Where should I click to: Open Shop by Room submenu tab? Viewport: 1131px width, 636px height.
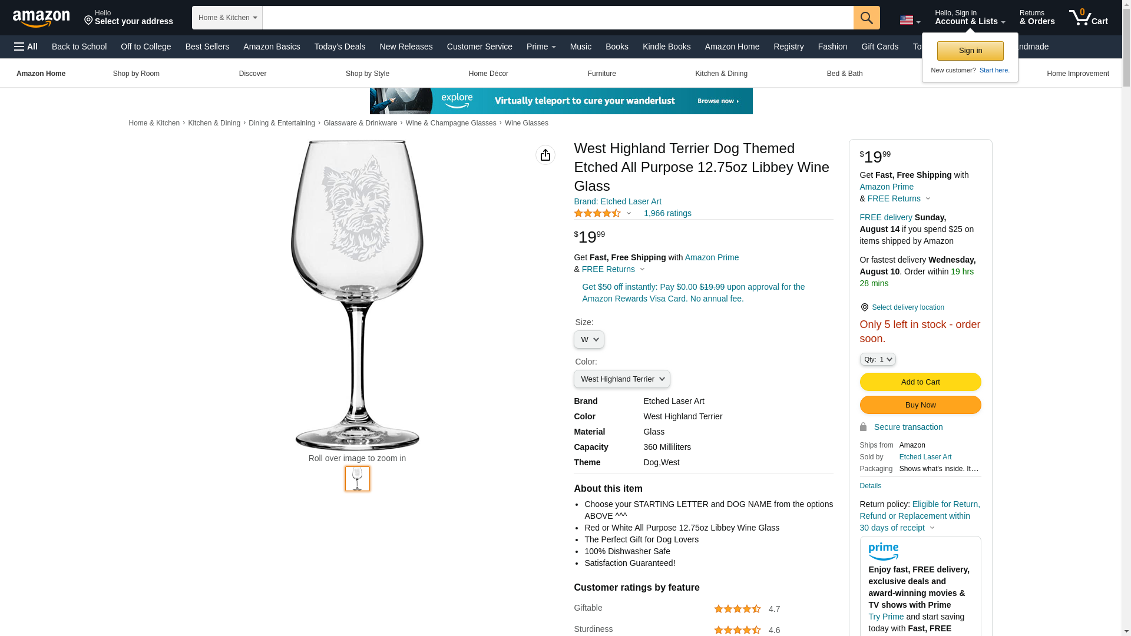(136, 74)
